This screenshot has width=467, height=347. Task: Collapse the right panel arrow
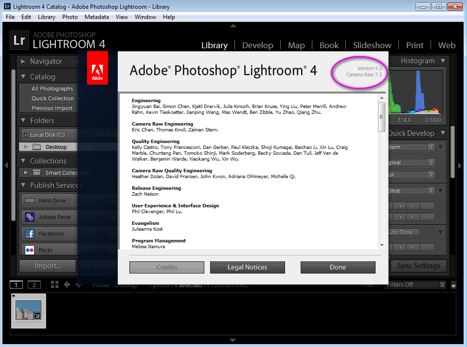click(x=460, y=165)
